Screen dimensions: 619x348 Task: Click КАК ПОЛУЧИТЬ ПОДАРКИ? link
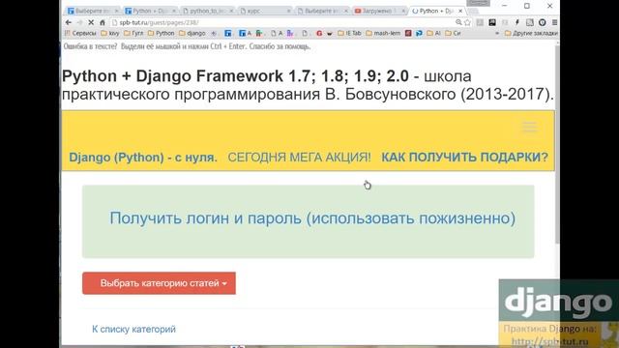click(x=464, y=157)
